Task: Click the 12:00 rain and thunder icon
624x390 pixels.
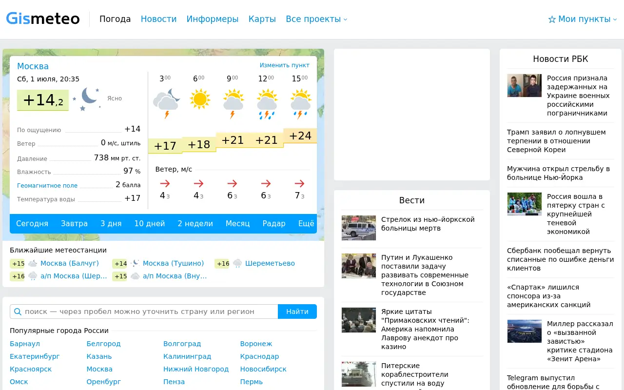Action: point(267,103)
